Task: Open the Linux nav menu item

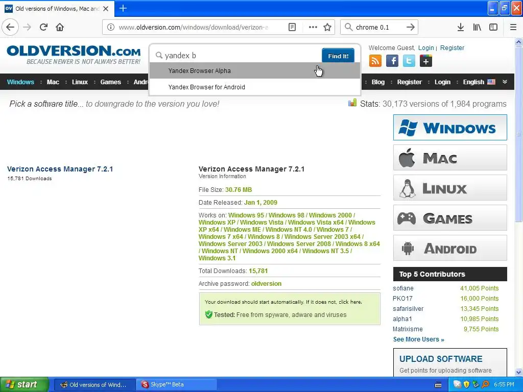Action: pyautogui.click(x=80, y=82)
